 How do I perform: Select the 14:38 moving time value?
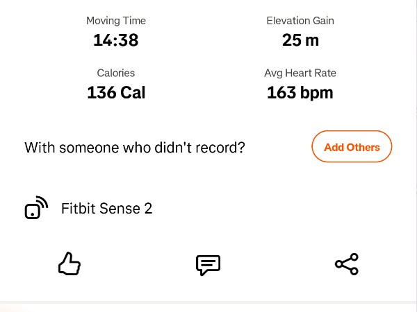pos(116,40)
